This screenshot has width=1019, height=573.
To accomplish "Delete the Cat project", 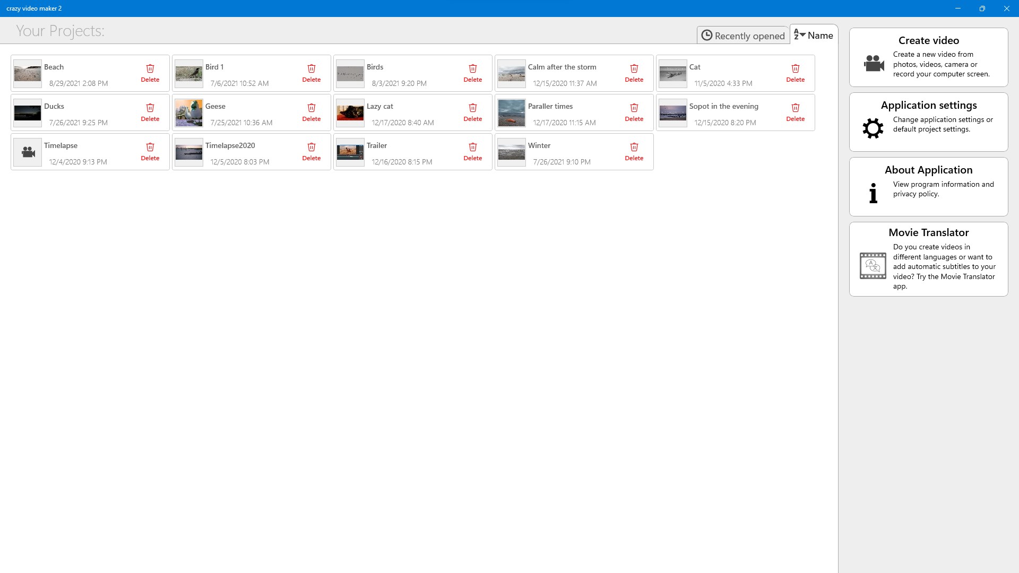I will coord(795,73).
